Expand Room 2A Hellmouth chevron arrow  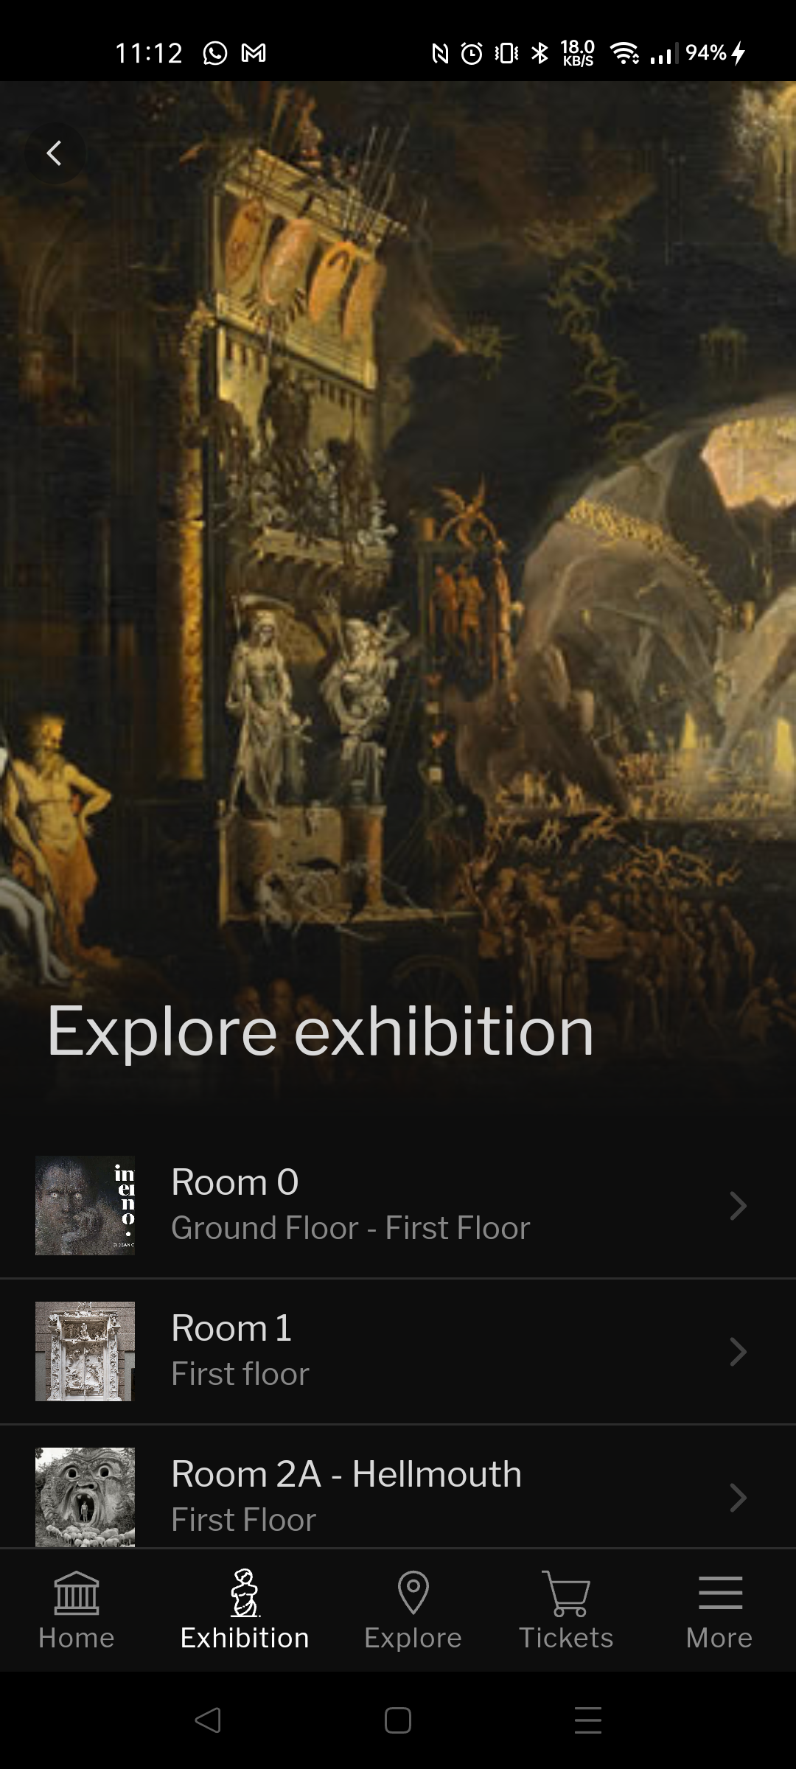click(x=738, y=1498)
